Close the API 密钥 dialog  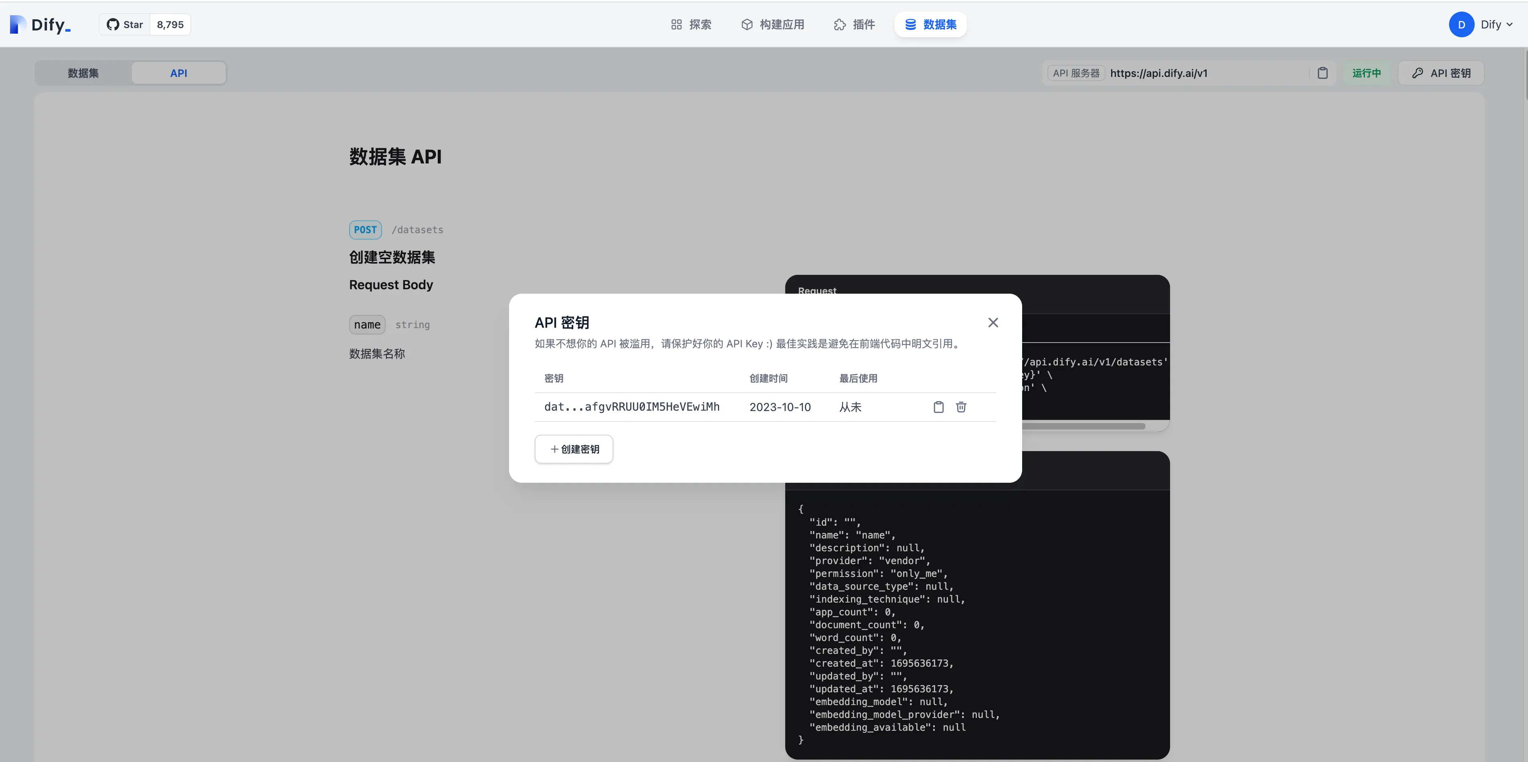[x=993, y=323]
